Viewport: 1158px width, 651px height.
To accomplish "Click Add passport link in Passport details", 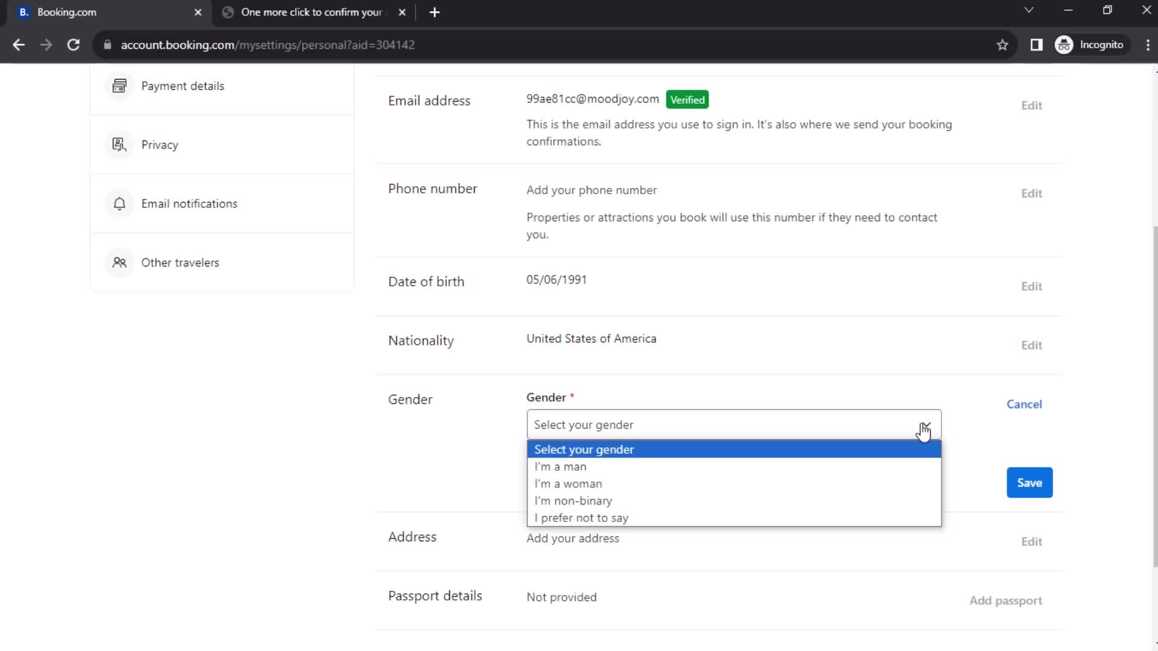I will tap(1005, 599).
